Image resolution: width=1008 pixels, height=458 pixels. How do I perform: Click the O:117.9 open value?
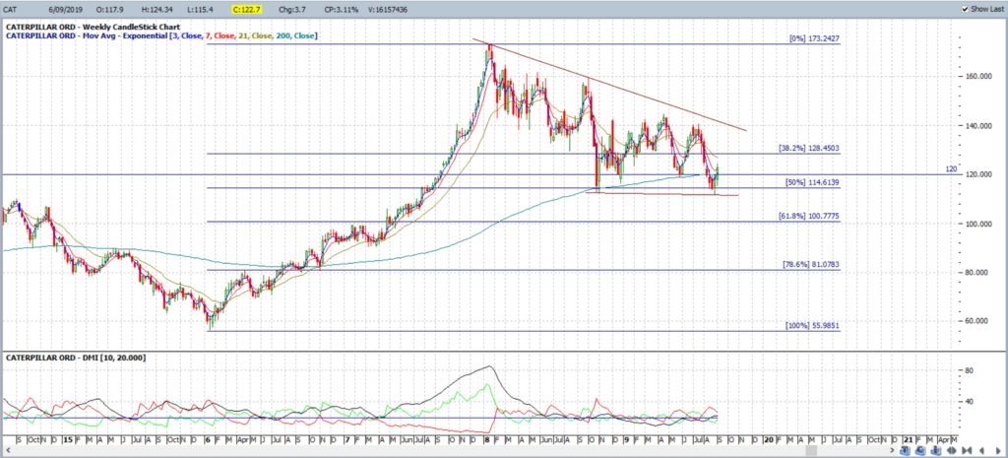click(110, 10)
